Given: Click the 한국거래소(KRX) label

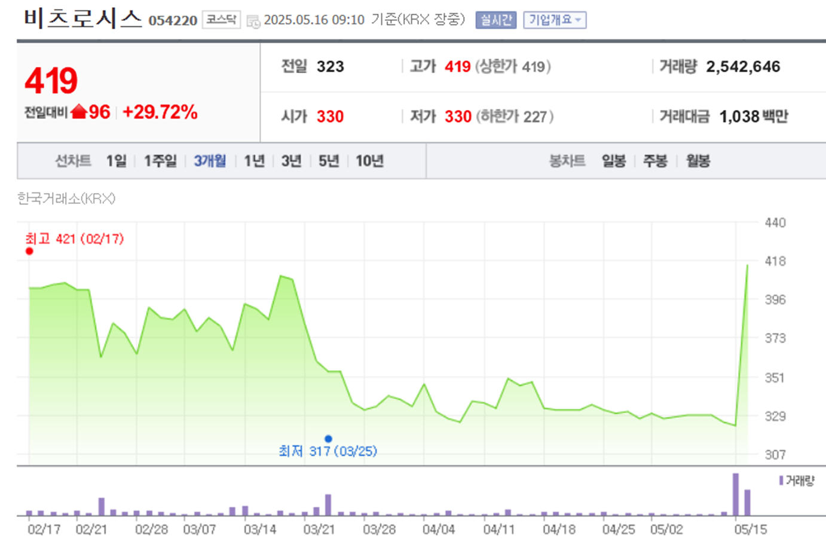Looking at the screenshot, I should 66,198.
